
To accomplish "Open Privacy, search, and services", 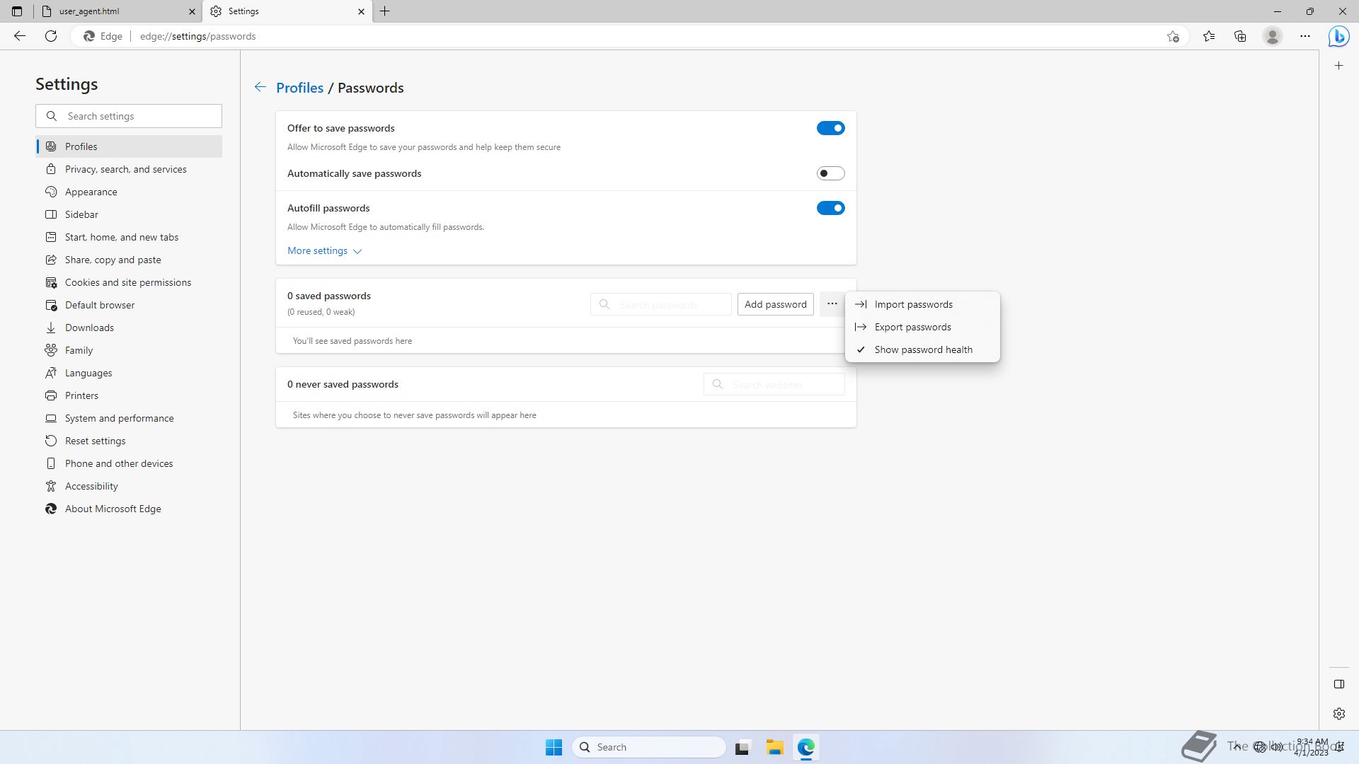I will pos(129,169).
